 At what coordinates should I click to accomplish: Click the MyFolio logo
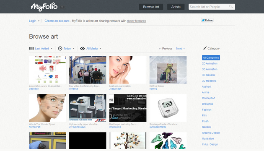click(44, 7)
